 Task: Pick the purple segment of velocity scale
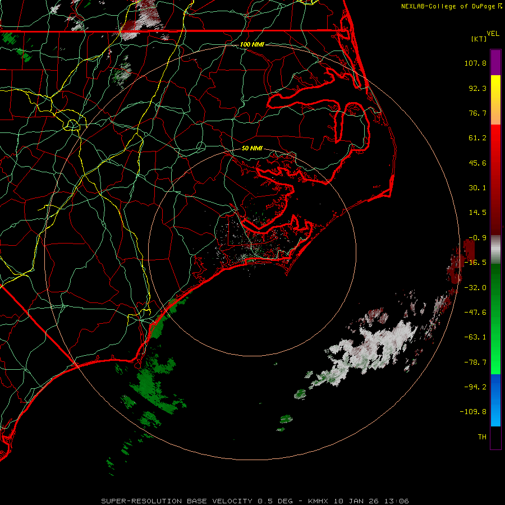pos(495,62)
